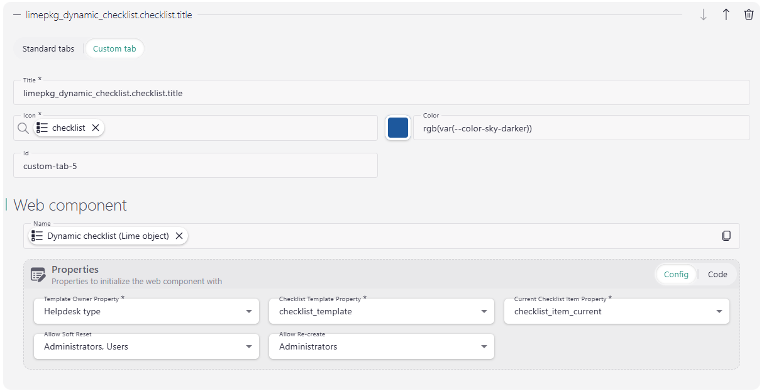
Task: Edit the Id field custom-tab-5
Action: (x=196, y=165)
